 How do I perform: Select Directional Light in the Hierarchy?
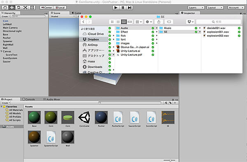point(12,31)
